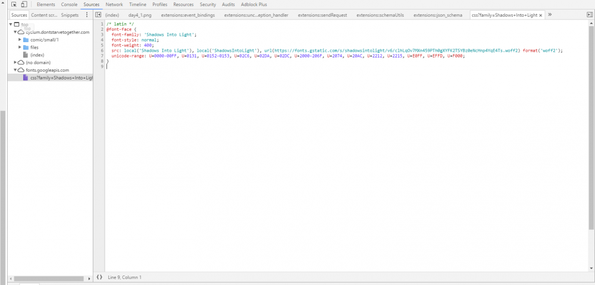Open the Snippets navigator tab
Viewport: 595px width, 285px height.
coord(70,15)
